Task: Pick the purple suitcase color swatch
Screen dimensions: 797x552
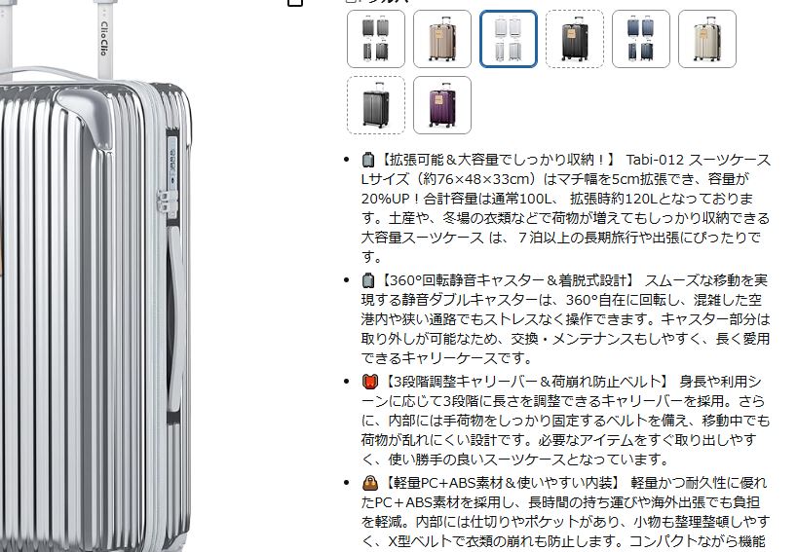Action: [442, 105]
